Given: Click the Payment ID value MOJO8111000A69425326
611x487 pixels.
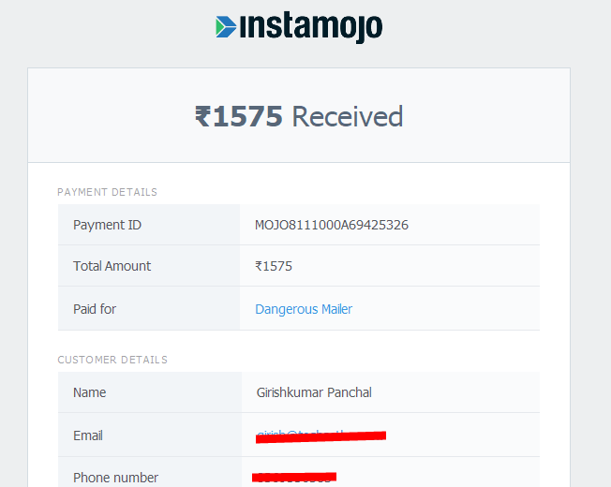Looking at the screenshot, I should point(332,225).
